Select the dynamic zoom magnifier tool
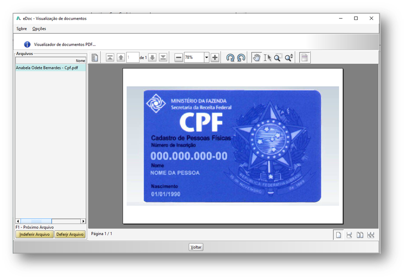Screen dimensions: 406x279 289,57
